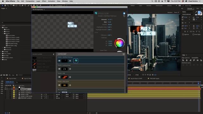Expand the Day 02 folder in Project panel
Viewport: 203px width, 114px height.
pos(3,32)
